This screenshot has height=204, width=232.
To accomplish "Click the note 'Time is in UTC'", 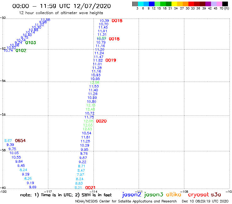I will (57, 195).
